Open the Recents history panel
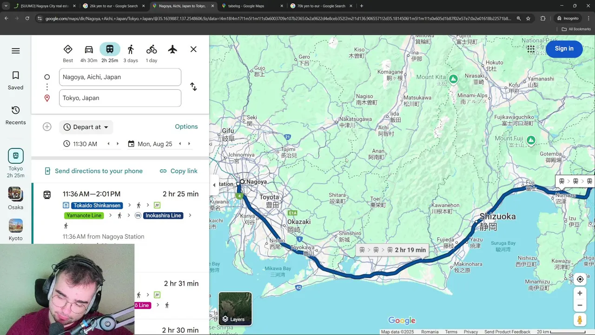 point(15,115)
